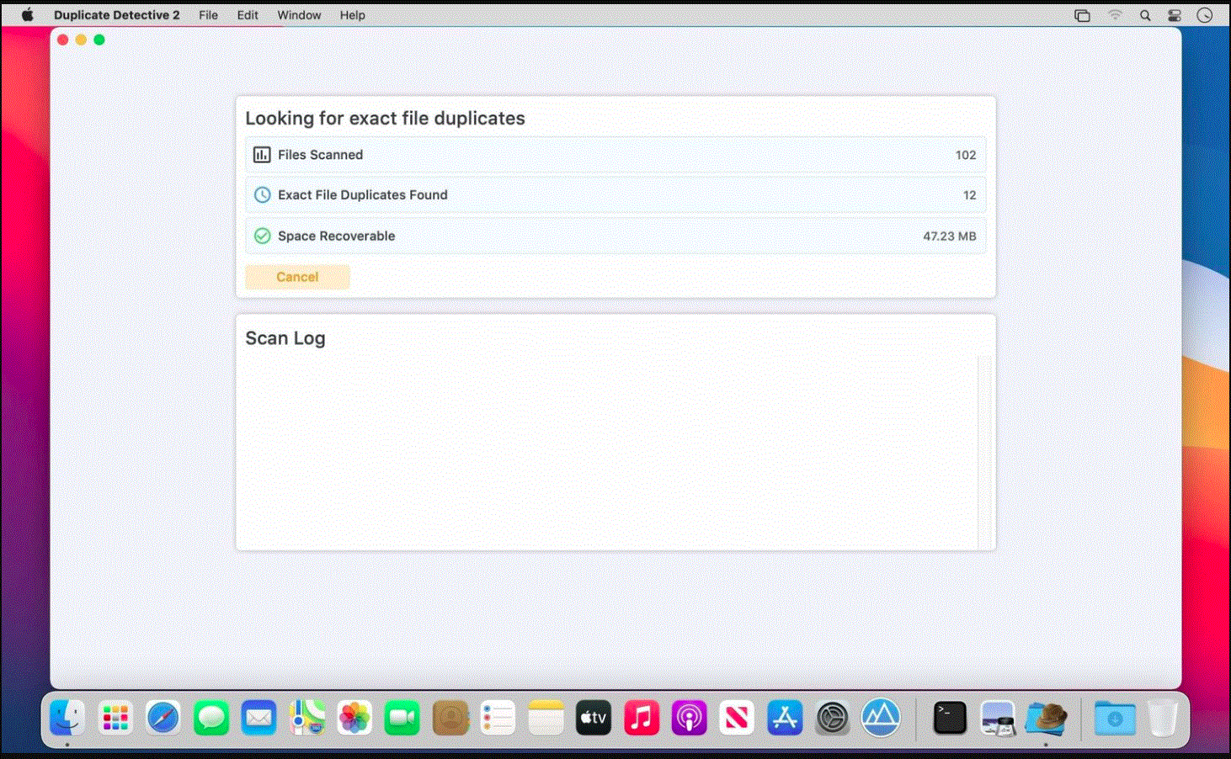Open Preview from the Dock
The image size is (1231, 759).
click(x=998, y=719)
